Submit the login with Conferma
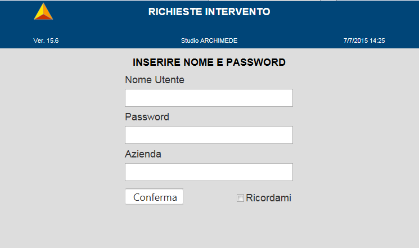 click(154, 197)
